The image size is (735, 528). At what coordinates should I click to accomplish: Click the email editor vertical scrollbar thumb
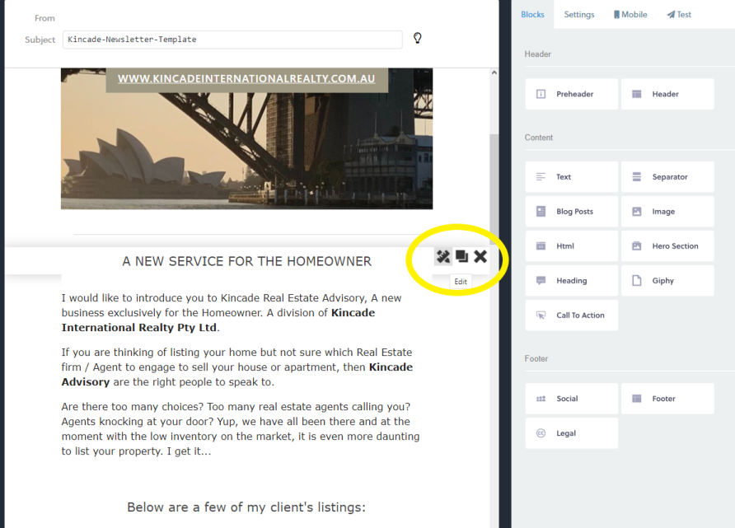point(494,189)
